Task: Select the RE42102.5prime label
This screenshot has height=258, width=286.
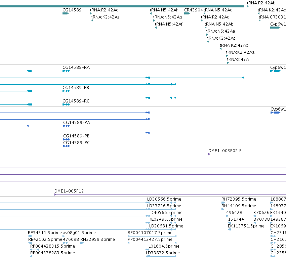Action: (45, 240)
